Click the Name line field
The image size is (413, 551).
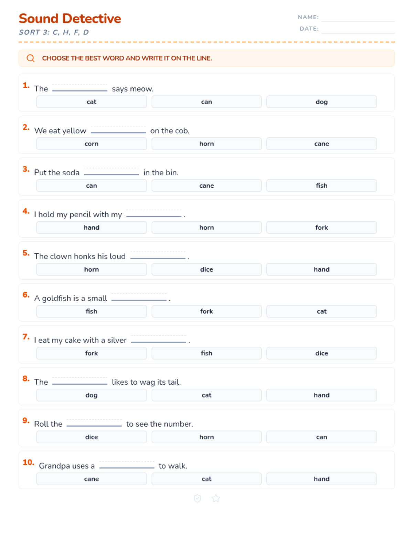click(358, 18)
